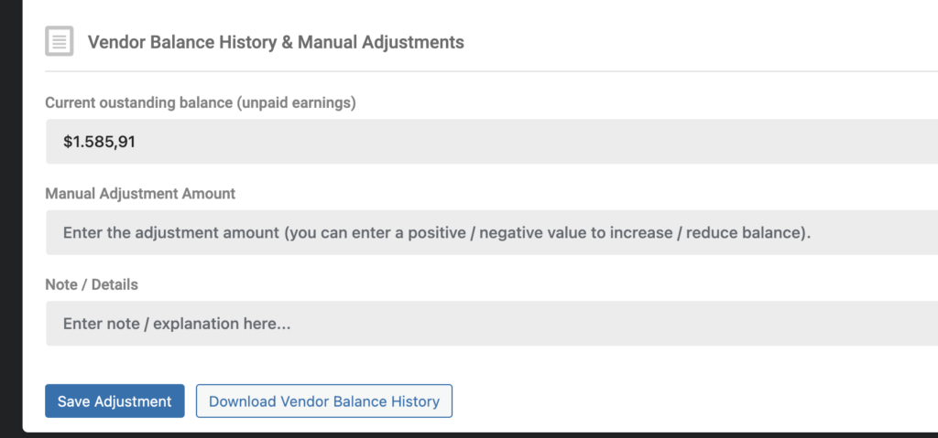
Task: Click the 'Enter note / explanation here...' placeholder
Action: pyautogui.click(x=177, y=324)
